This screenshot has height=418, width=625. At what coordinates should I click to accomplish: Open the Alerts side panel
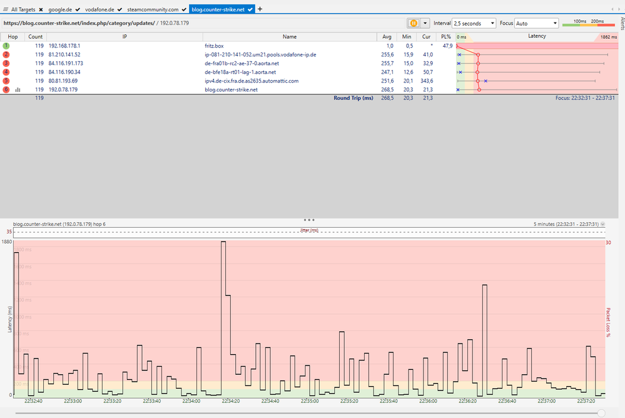coord(621,24)
